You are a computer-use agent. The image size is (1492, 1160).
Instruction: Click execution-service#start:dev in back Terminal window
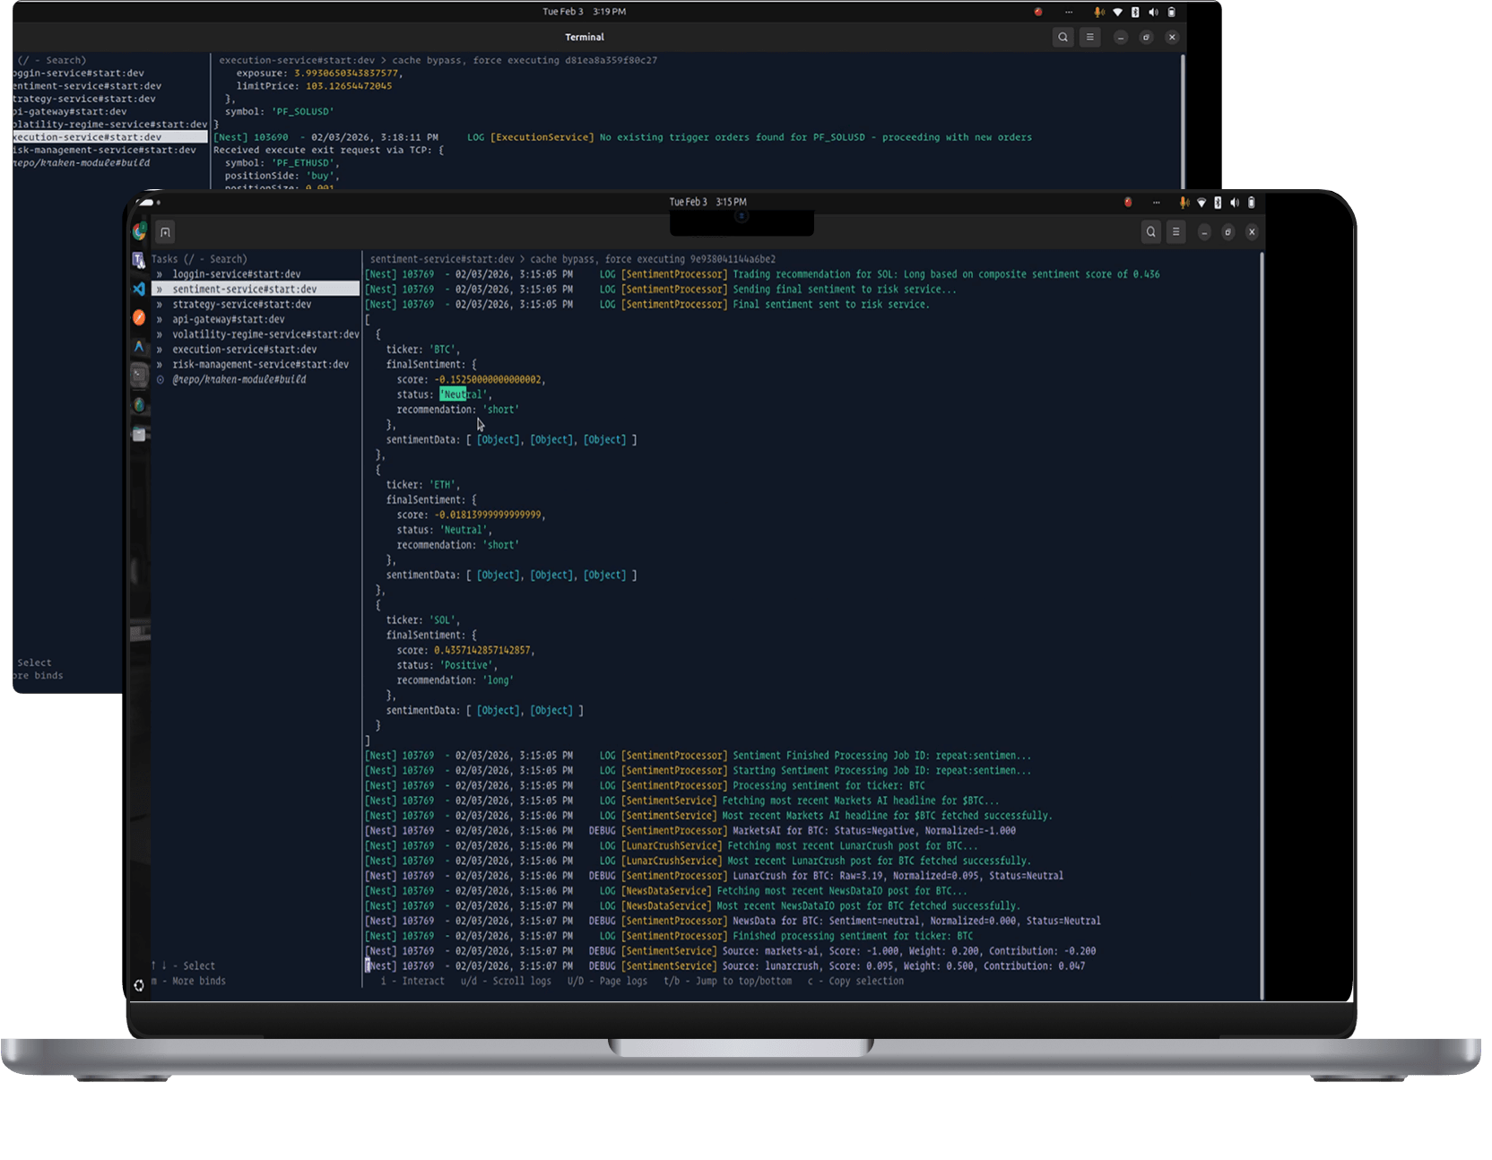(110, 137)
